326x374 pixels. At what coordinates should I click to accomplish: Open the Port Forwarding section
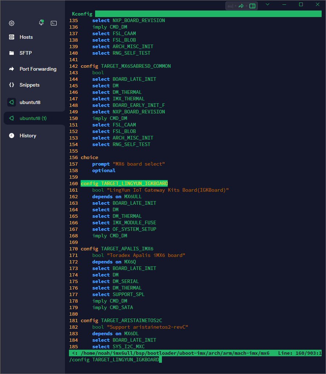point(38,69)
